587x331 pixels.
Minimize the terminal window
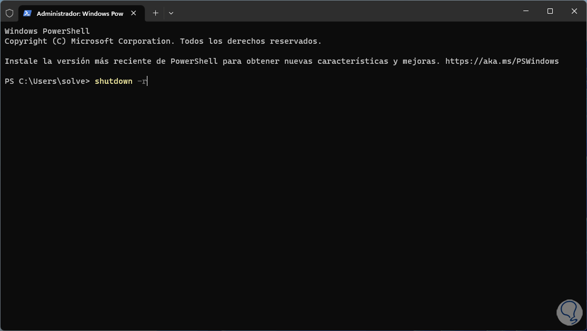click(x=525, y=11)
